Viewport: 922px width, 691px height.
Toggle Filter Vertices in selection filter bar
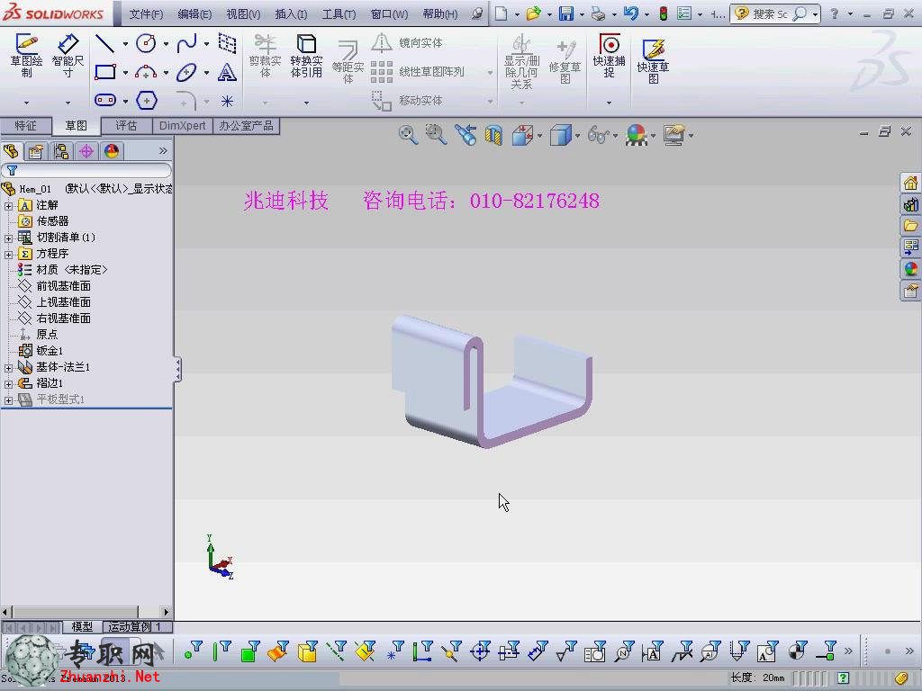click(x=193, y=651)
